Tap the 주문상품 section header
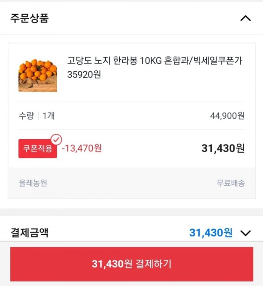Screen dimensions: 263x286 pos(29,18)
